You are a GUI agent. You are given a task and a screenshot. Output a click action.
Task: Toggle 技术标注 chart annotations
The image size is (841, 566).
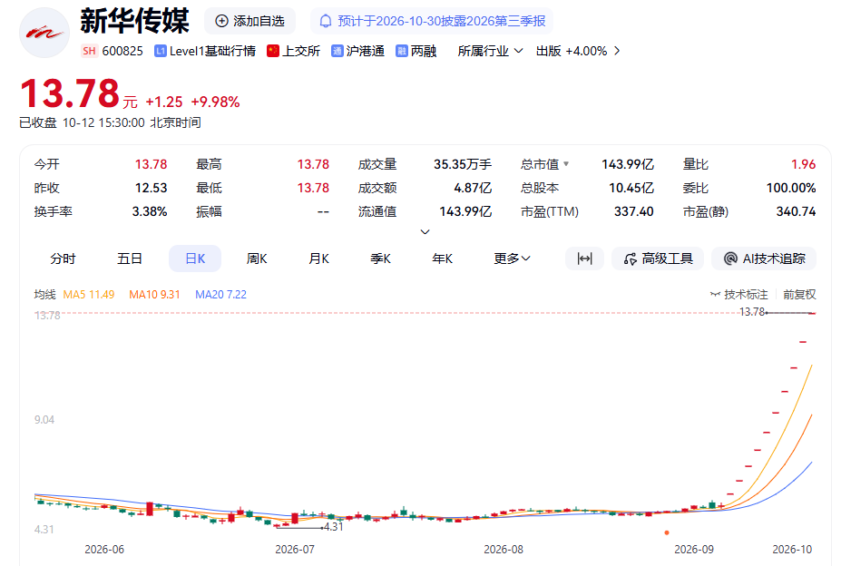tap(739, 295)
